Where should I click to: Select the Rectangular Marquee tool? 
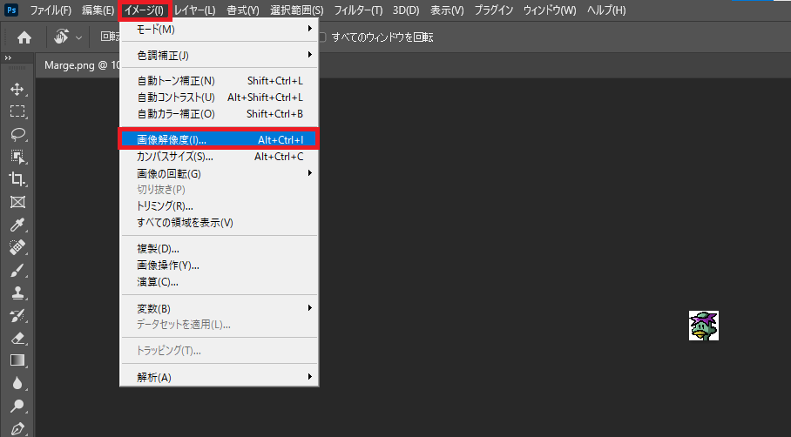click(x=17, y=111)
